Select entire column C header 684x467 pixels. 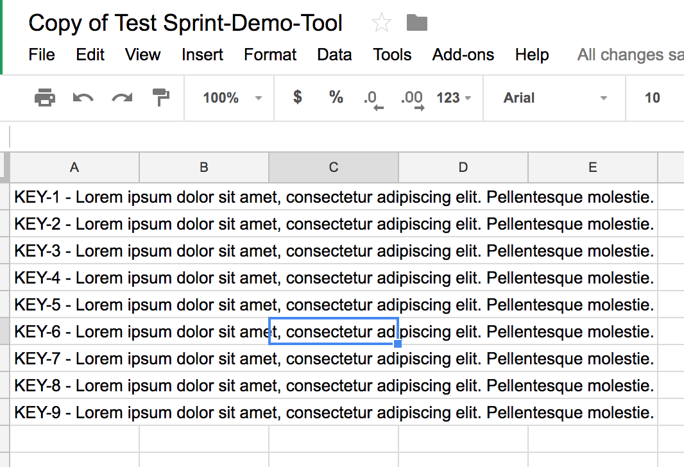point(333,167)
